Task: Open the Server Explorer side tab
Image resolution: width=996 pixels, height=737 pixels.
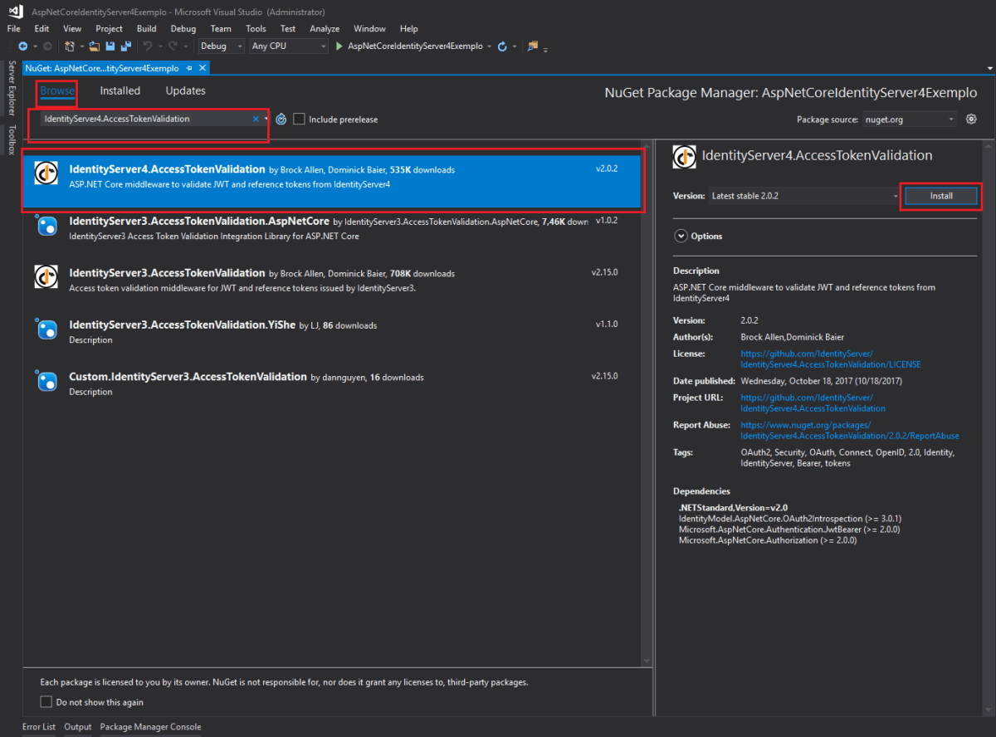Action: click(x=12, y=88)
